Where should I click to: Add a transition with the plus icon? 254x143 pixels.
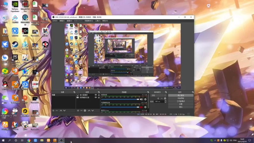pos(158,98)
